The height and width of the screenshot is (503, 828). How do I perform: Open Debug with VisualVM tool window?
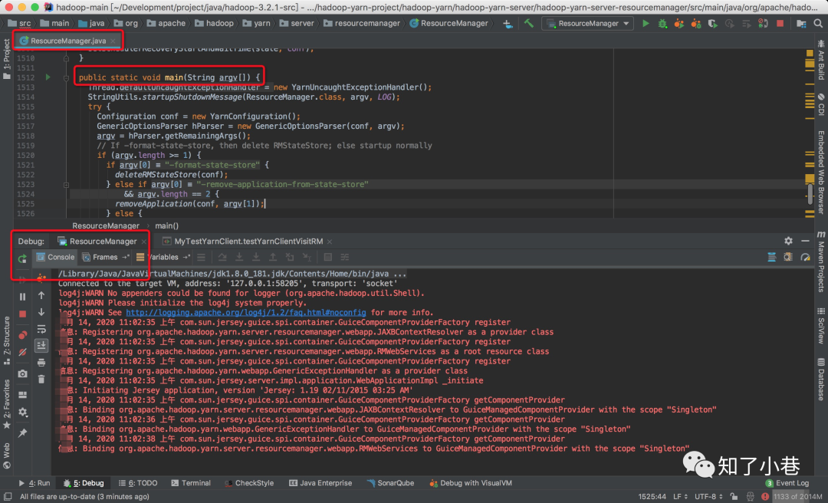point(471,483)
